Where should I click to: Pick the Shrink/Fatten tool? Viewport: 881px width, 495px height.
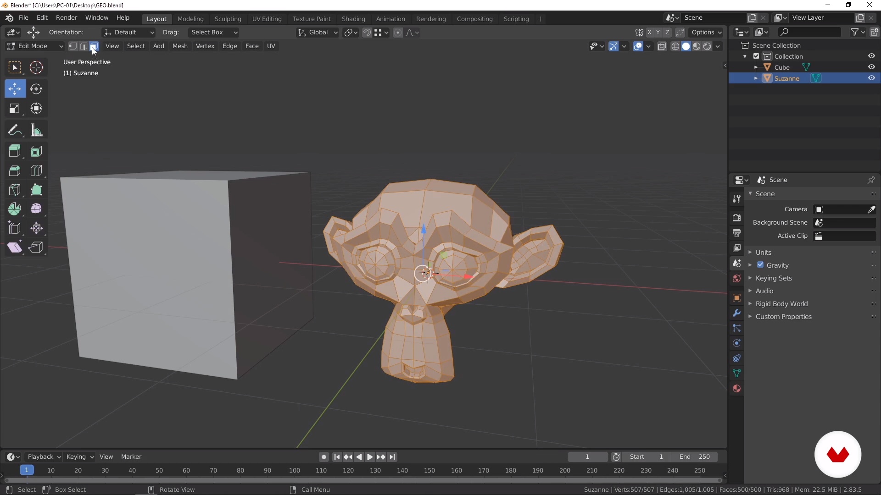pos(36,228)
